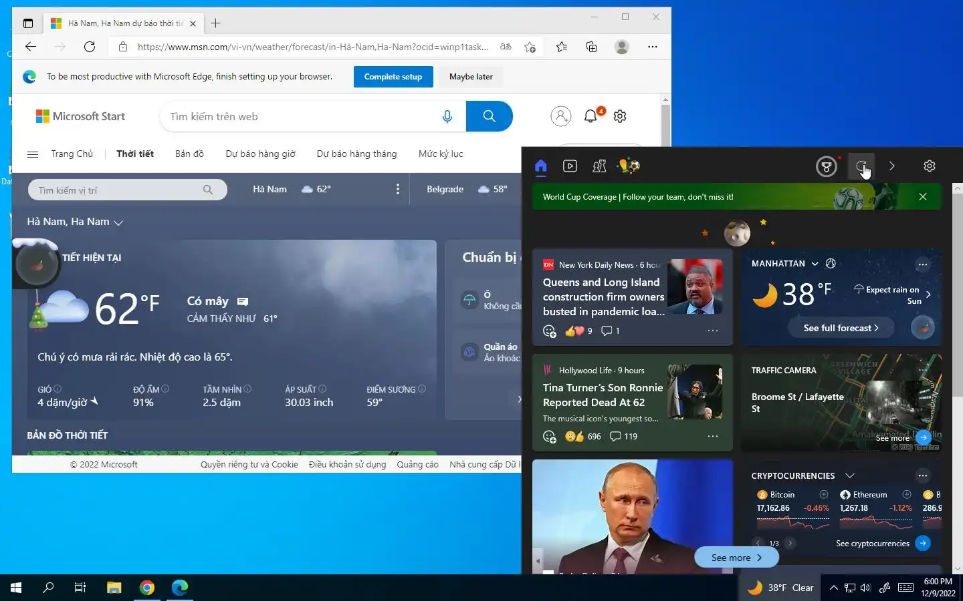963x601 pixels.
Task: Click the Edge address bar URL
Action: pos(313,47)
